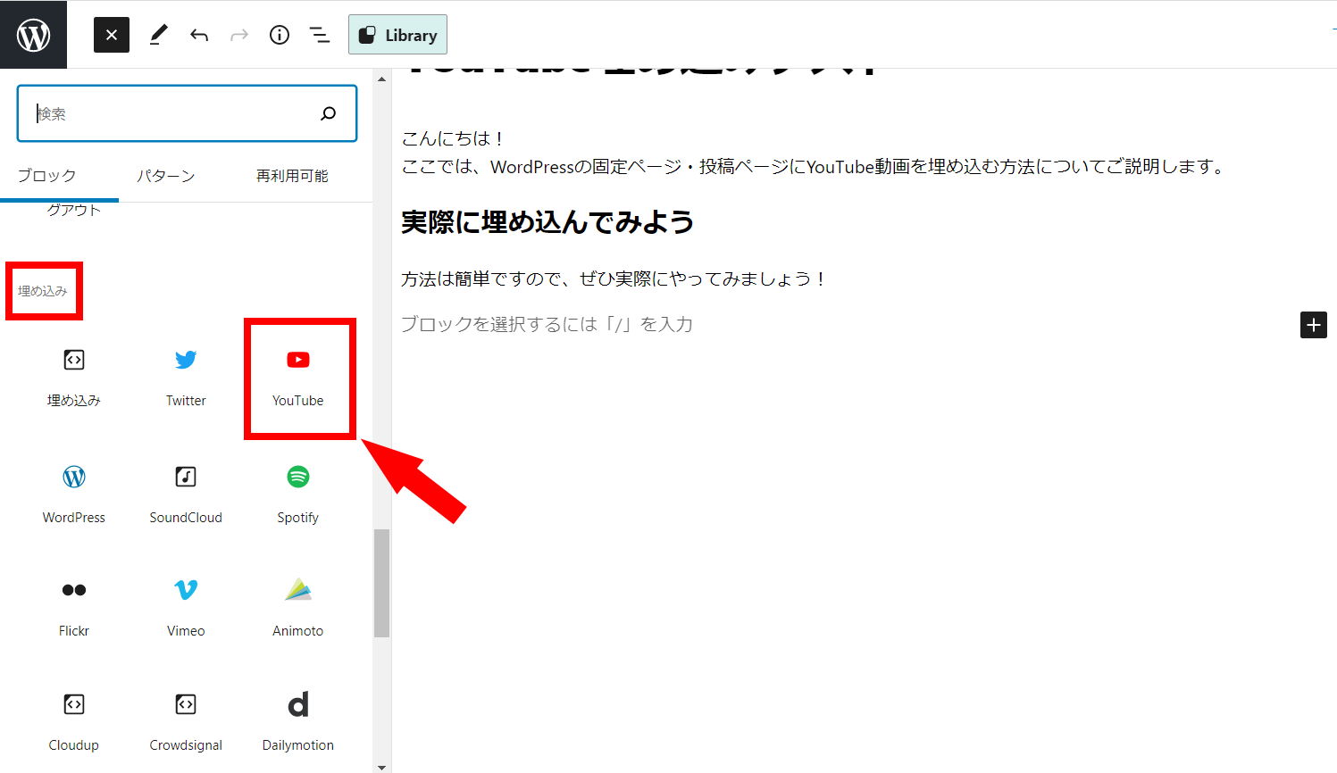Click the search magnifier icon
The width and height of the screenshot is (1337, 773).
pyautogui.click(x=329, y=113)
